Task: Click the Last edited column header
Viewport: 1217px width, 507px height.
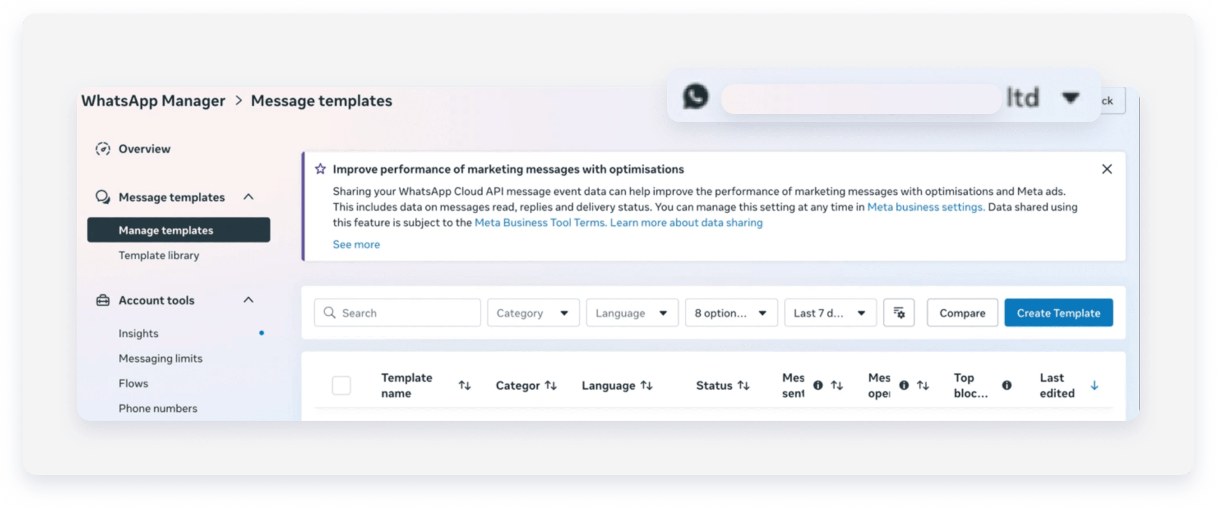Action: [x=1057, y=385]
